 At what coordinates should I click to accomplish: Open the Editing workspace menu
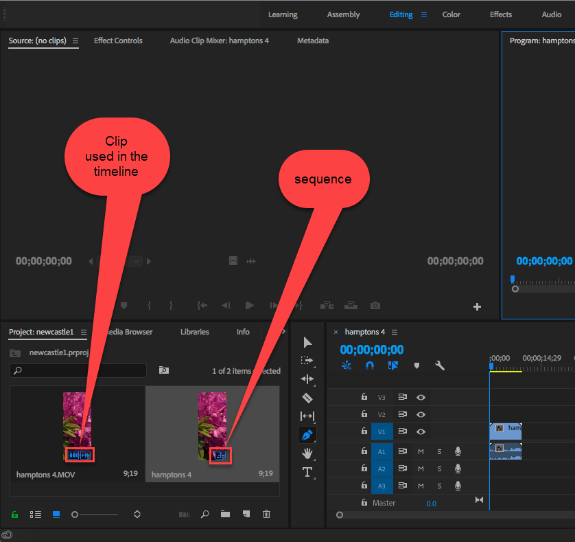(x=424, y=14)
